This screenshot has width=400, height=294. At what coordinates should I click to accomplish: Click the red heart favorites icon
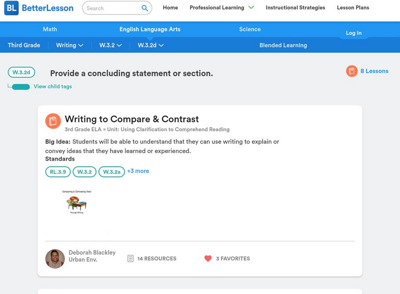[208, 258]
